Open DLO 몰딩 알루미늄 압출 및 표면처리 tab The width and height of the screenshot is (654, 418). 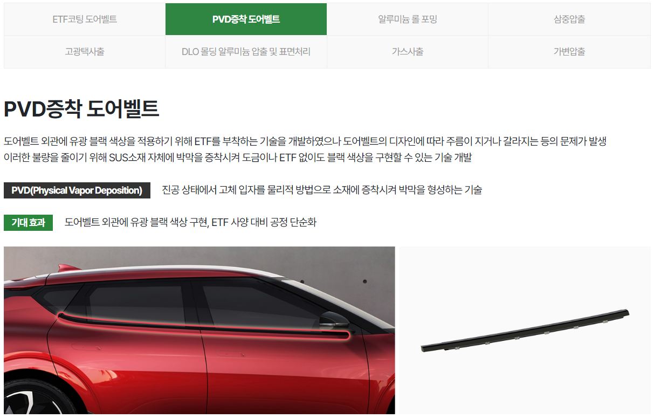(x=246, y=52)
